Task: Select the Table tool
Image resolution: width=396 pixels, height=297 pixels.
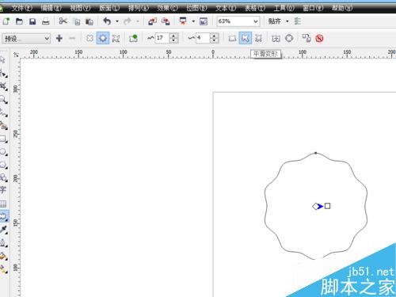Action: (3, 204)
